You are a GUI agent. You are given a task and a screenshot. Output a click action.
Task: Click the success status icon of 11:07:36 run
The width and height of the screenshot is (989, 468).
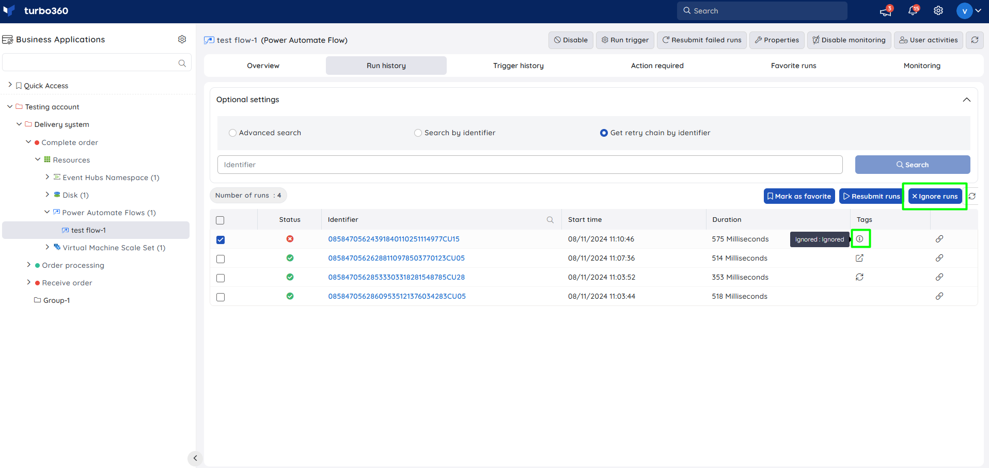point(290,258)
